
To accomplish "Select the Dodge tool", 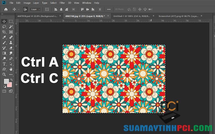I will (x=4, y=58).
